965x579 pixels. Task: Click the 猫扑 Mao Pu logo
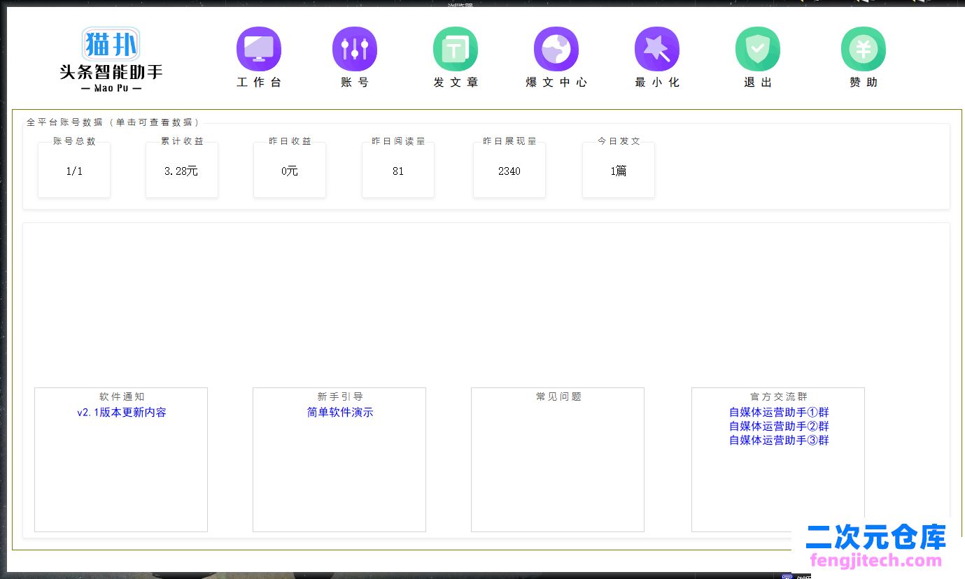[111, 59]
